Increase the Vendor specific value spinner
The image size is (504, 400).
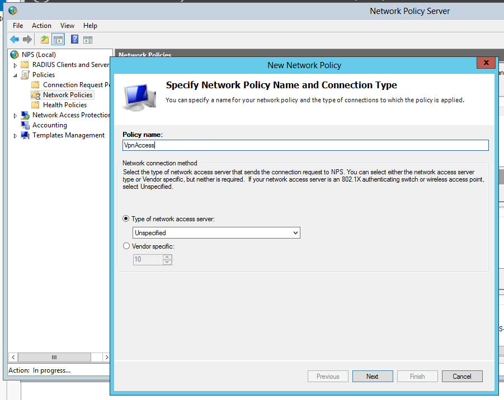pos(167,257)
